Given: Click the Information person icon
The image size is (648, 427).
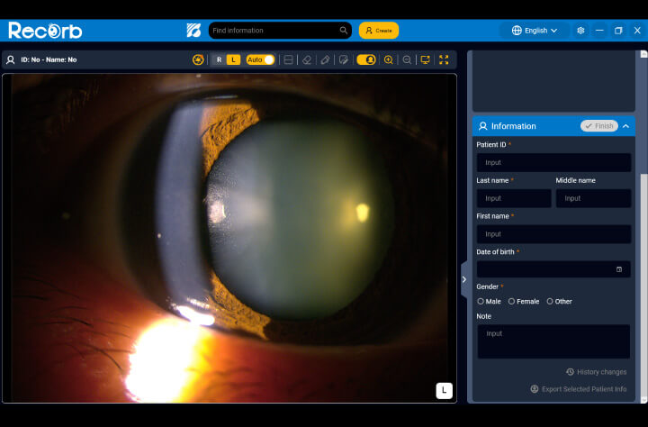Looking at the screenshot, I should tap(482, 126).
